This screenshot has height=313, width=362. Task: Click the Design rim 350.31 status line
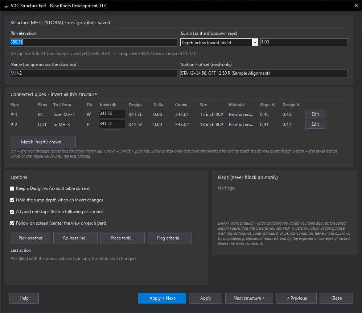[x=103, y=54]
